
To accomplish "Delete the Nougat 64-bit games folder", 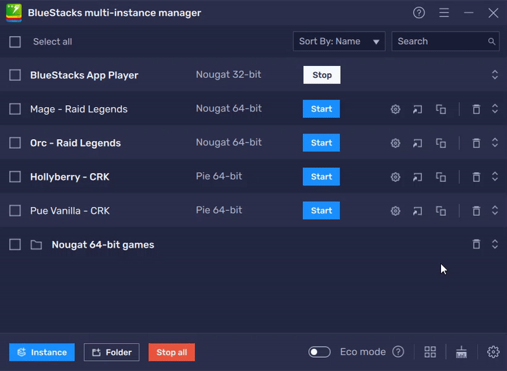I will coord(476,244).
